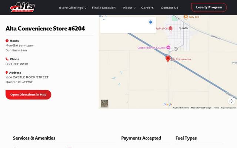Click the Fuel Types heading
Image resolution: width=237 pixels, height=148 pixels.
[x=186, y=138]
